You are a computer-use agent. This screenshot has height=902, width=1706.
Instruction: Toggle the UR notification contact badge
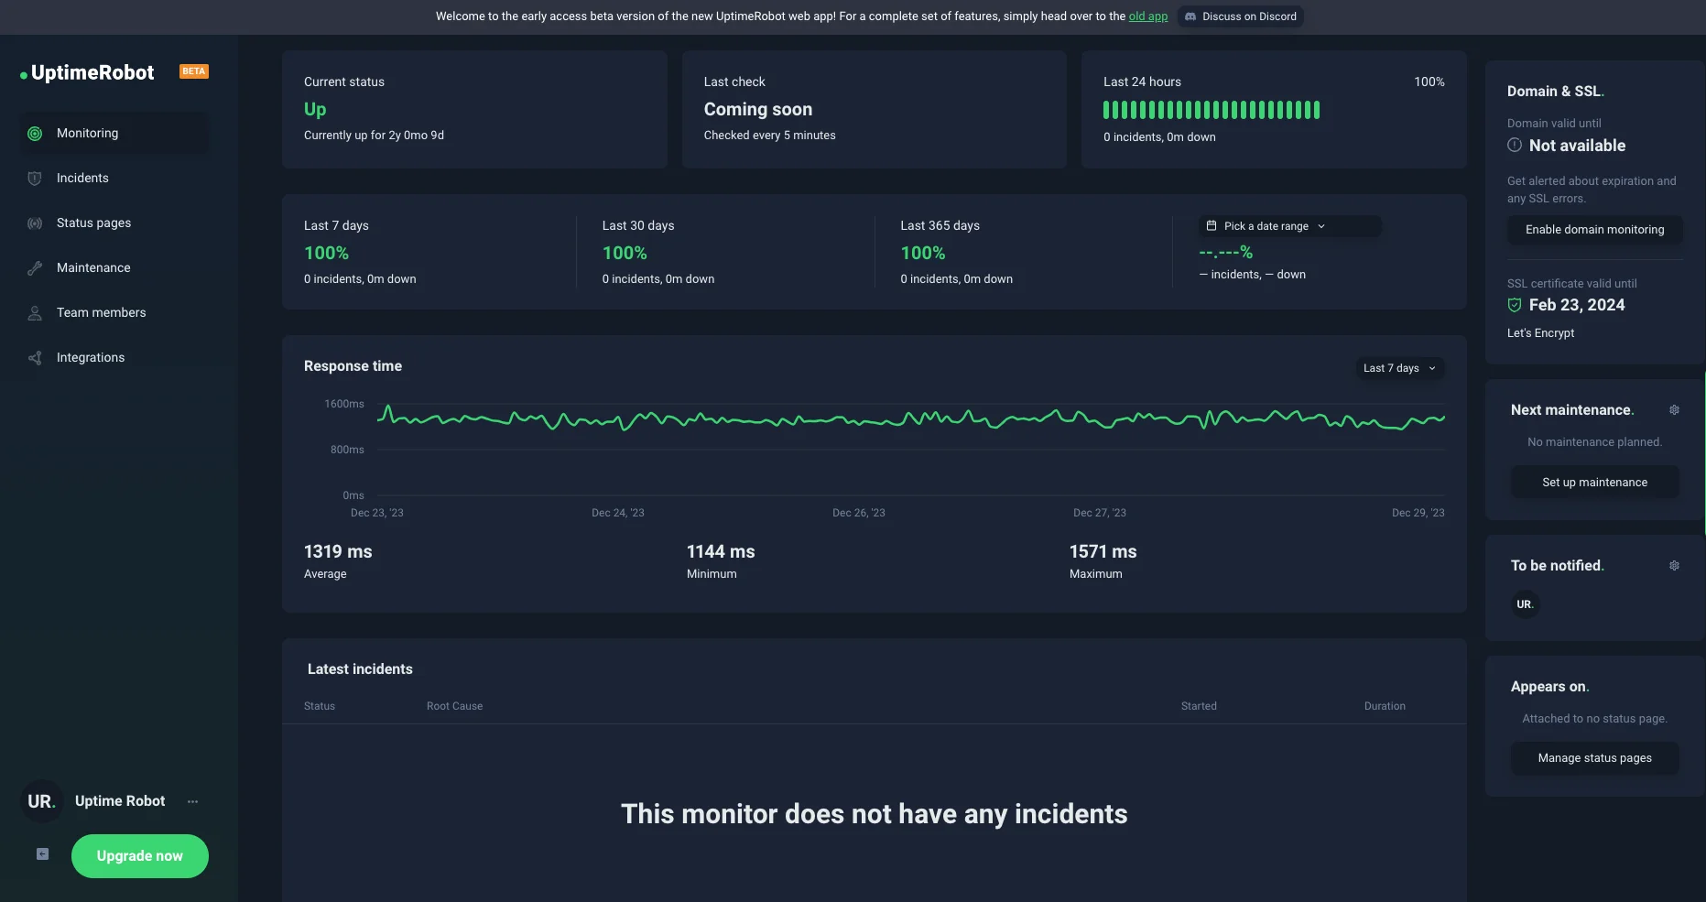coord(1524,604)
